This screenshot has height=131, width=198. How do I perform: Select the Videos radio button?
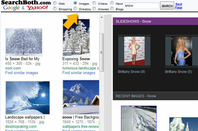point(94,3)
